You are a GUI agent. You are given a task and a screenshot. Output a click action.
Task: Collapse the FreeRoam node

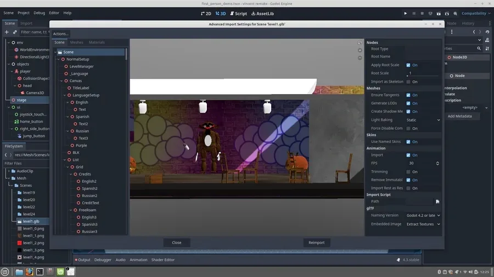(71, 210)
